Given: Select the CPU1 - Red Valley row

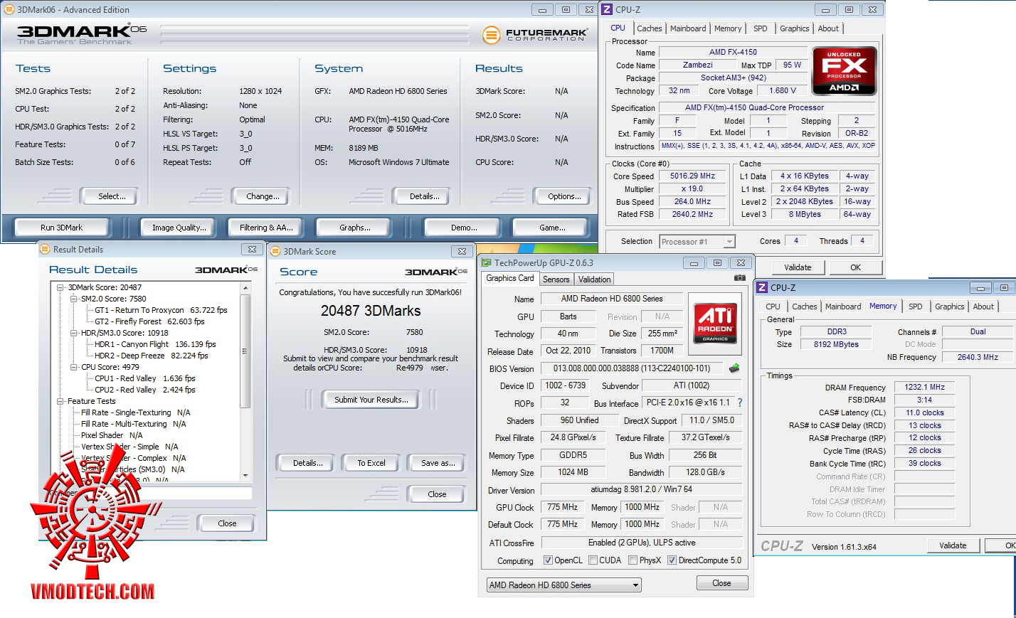Looking at the screenshot, I should click(x=144, y=378).
